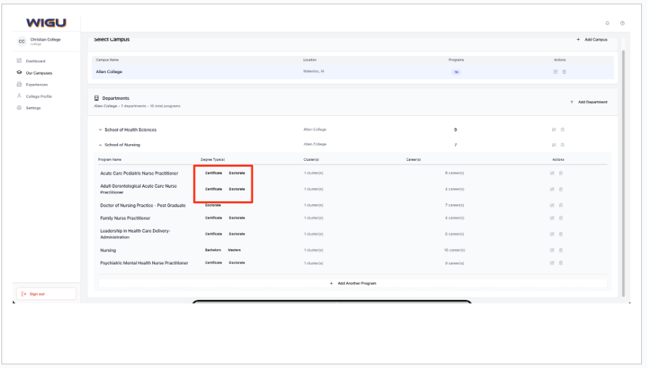647x368 pixels.
Task: Click edit icon for School of Health Sciences
Action: coord(553,130)
